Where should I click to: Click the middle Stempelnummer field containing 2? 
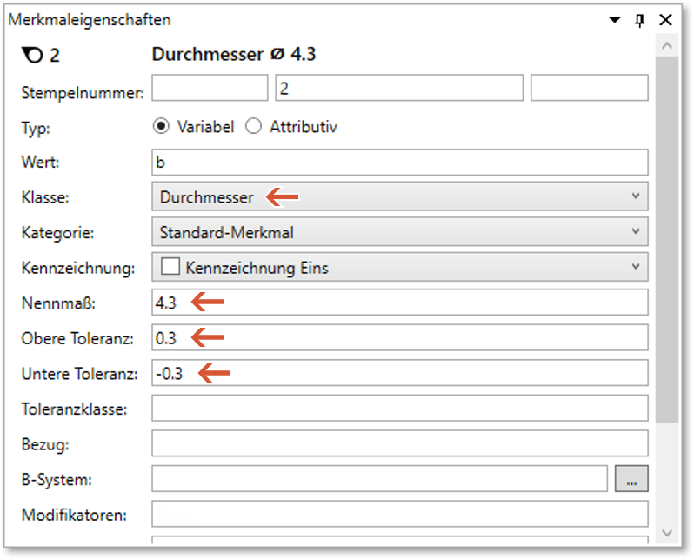click(399, 88)
